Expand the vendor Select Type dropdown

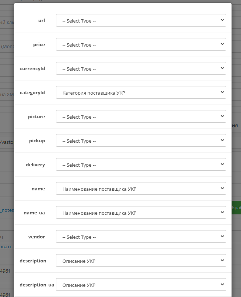coord(141,237)
